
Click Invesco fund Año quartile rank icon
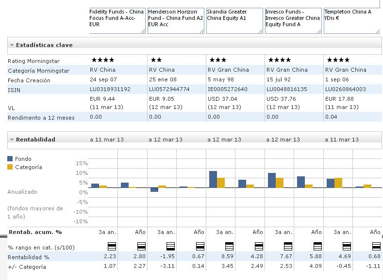(317, 247)
